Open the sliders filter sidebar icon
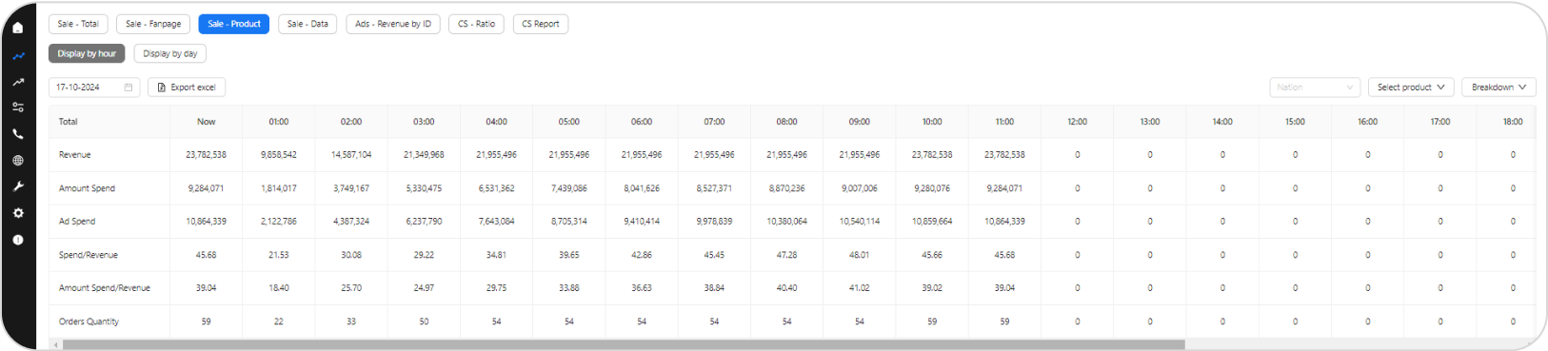Screen dimensions: 1548x351 point(18,107)
